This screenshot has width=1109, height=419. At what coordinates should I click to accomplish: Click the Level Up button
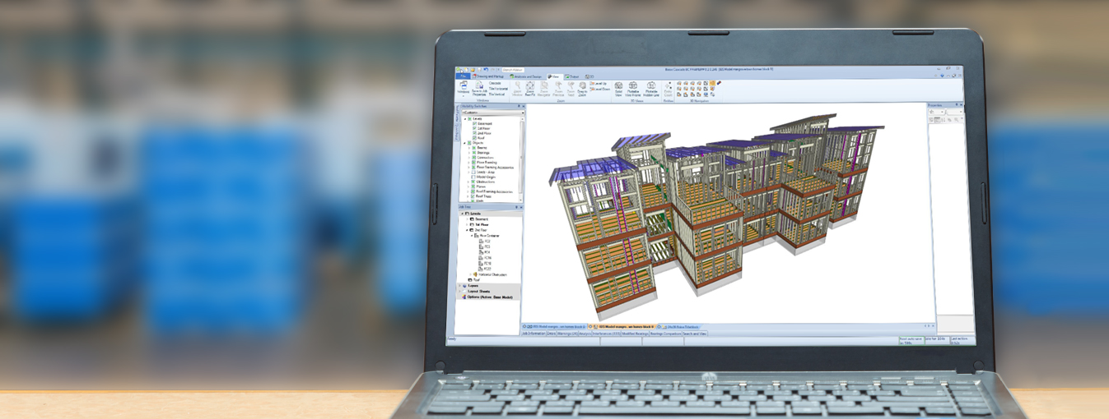click(599, 83)
